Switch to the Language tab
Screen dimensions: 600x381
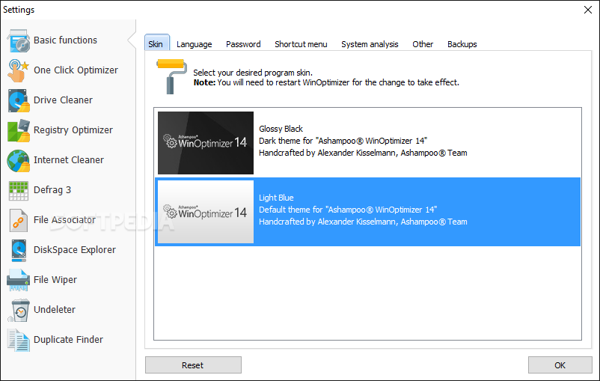[x=195, y=44]
